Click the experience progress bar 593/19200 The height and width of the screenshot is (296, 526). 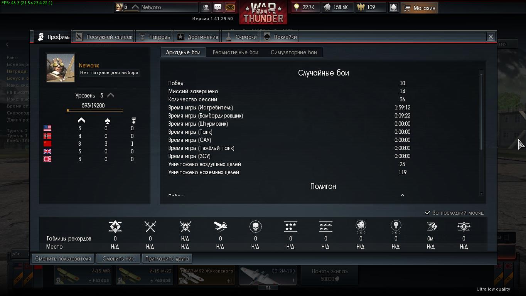[95, 111]
